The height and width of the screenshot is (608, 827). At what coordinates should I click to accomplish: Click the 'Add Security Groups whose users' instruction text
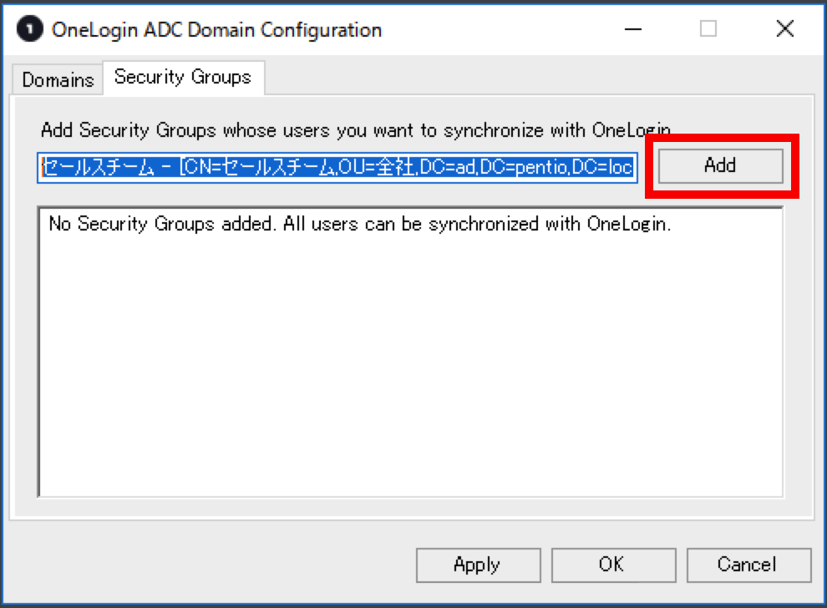point(356,129)
